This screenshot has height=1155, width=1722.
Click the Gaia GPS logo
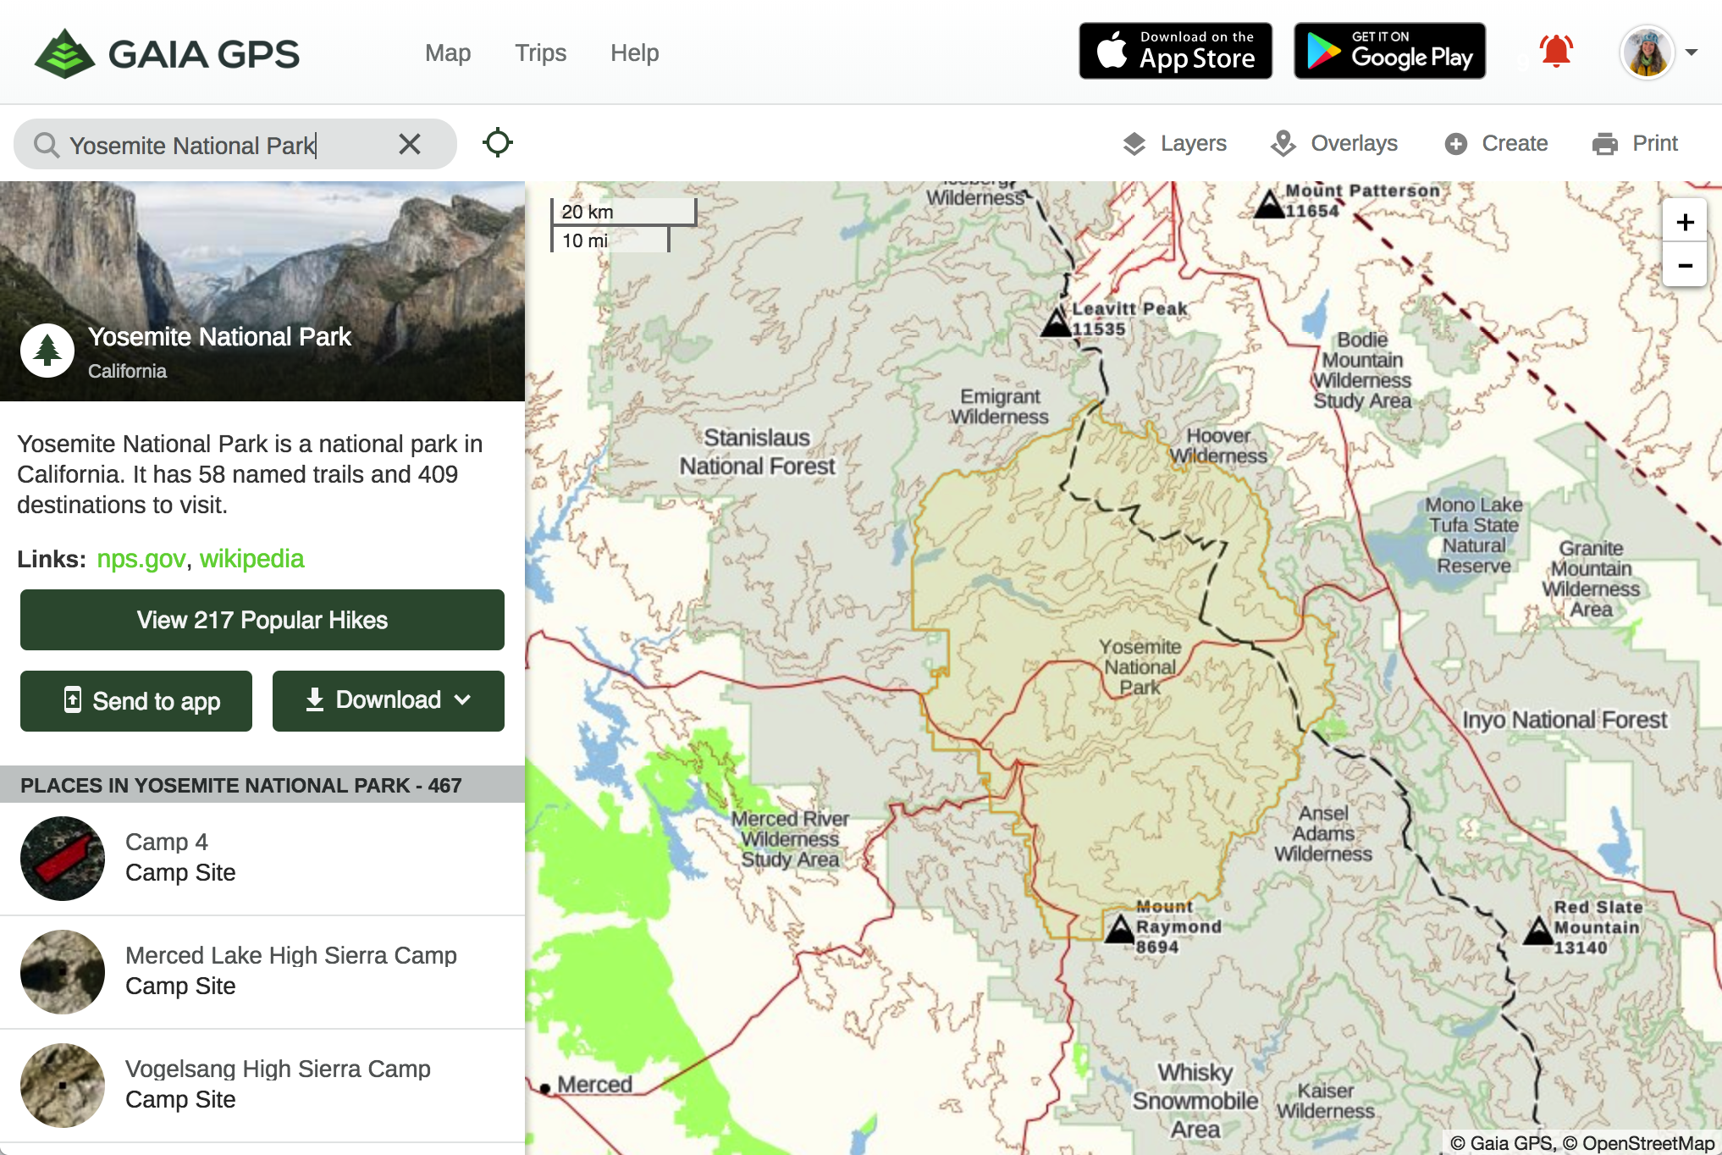[167, 53]
